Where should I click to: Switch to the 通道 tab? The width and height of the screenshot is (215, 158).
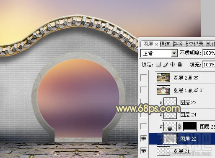(165, 44)
